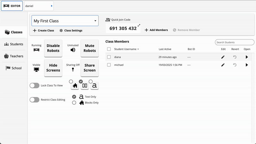The width and height of the screenshot is (256, 144).
Task: Sort by Student Username column arrow
Action: pos(138,49)
